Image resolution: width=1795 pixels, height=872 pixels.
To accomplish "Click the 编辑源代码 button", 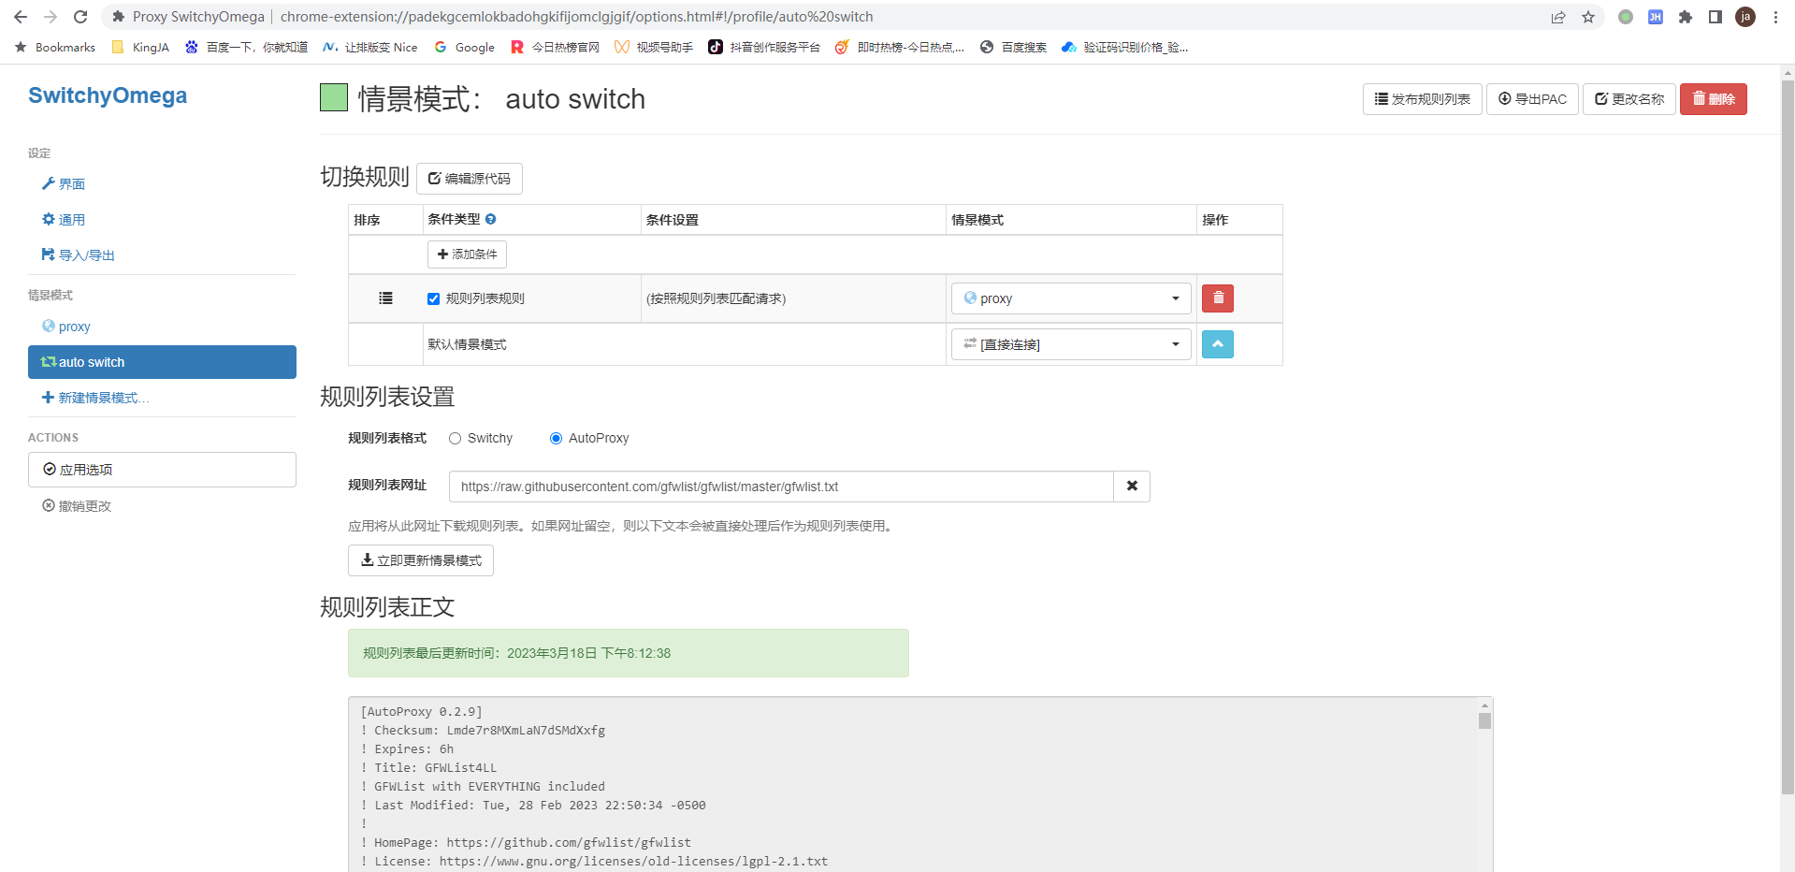I will (470, 179).
